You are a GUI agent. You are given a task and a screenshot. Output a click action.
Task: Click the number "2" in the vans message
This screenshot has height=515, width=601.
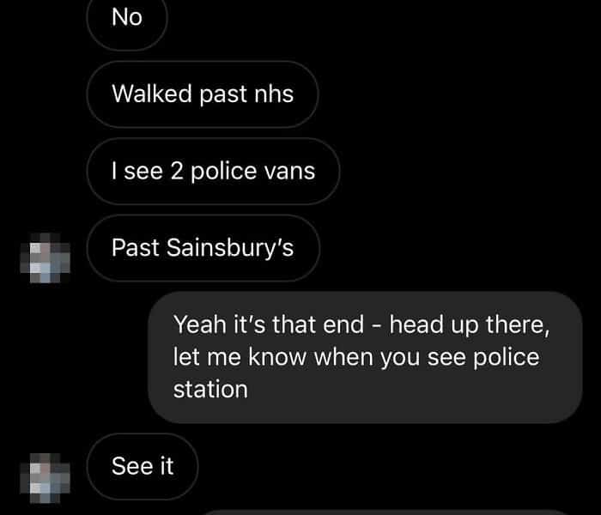[177, 172]
